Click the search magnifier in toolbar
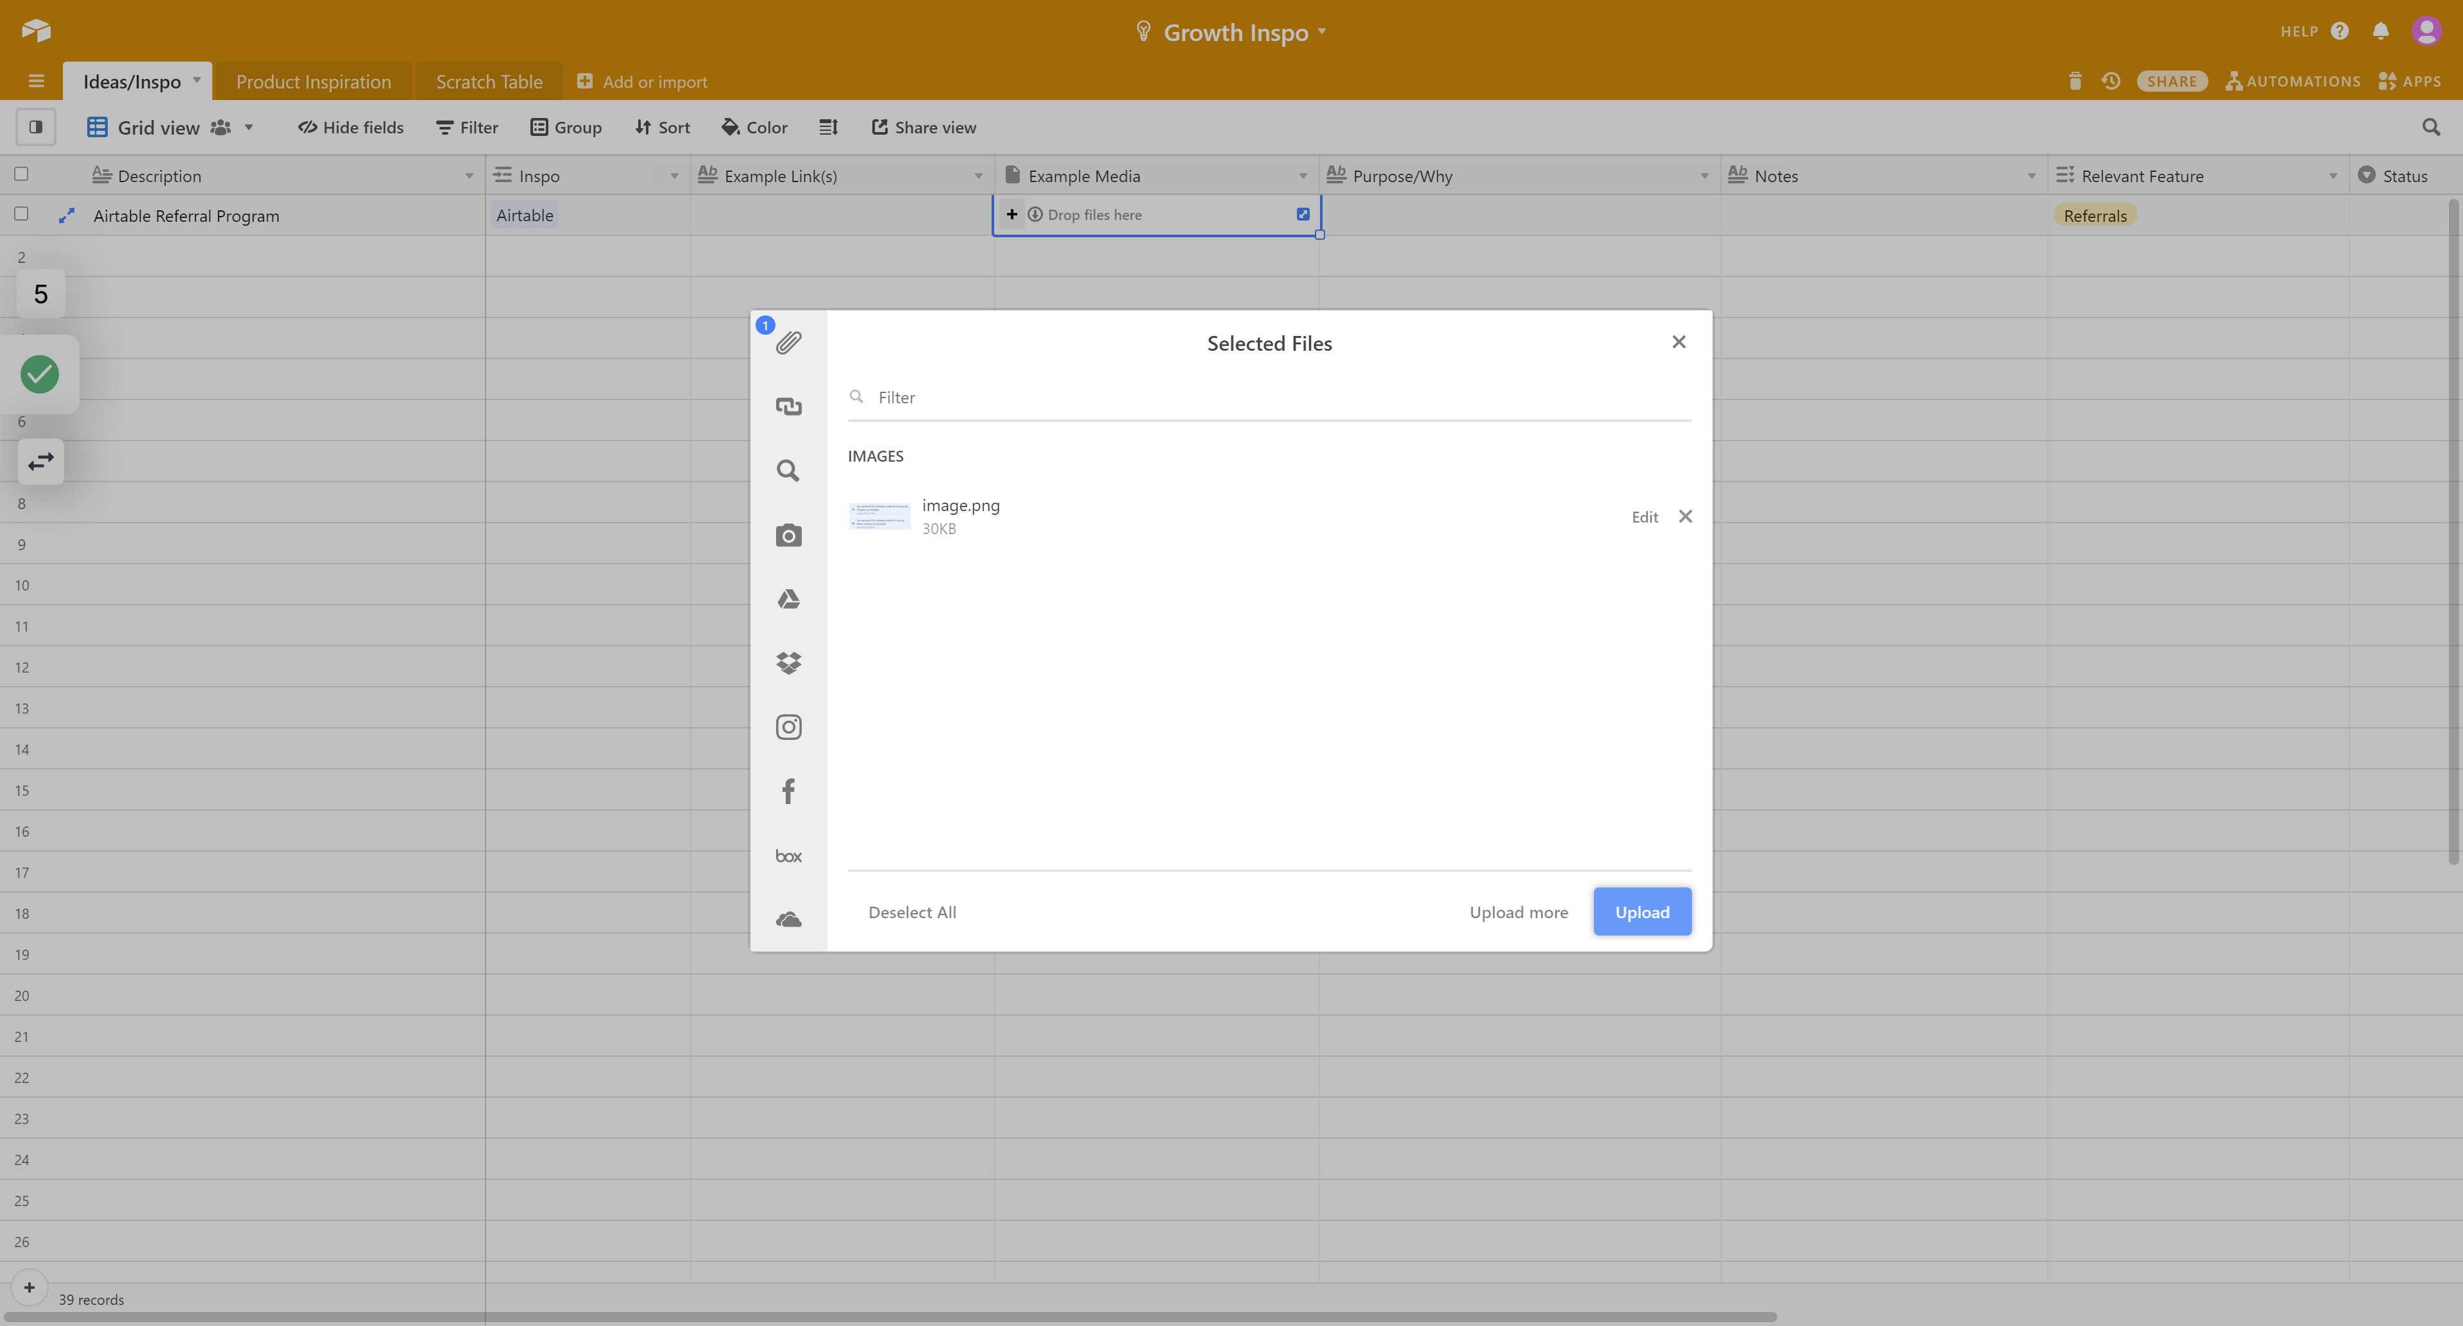This screenshot has width=2463, height=1326. pos(2430,127)
